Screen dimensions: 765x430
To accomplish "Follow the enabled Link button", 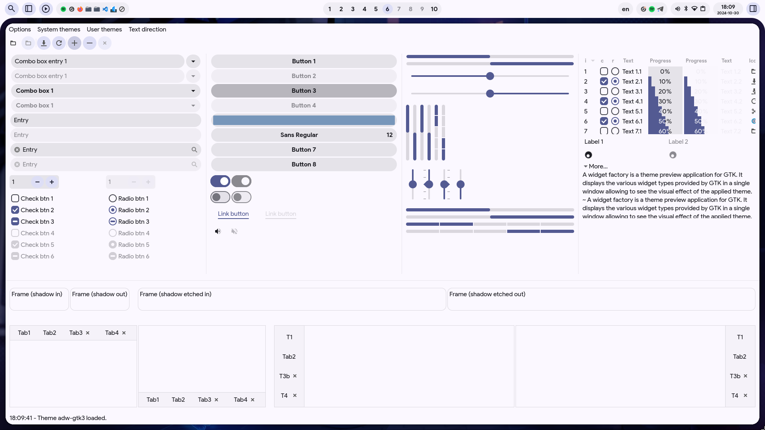I will click(x=233, y=214).
